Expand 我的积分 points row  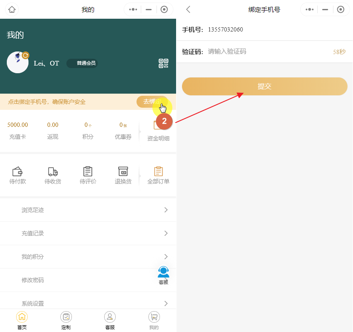coord(88,257)
